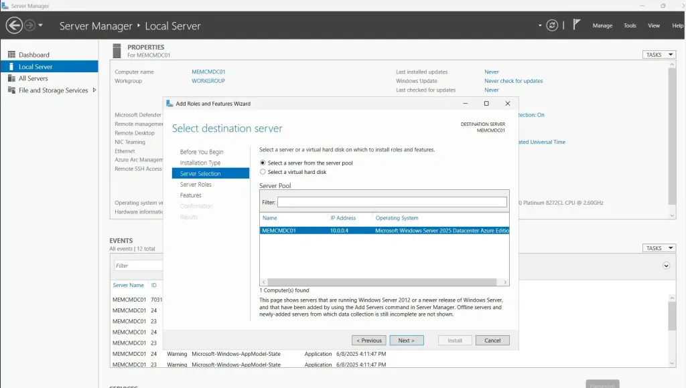Screen dimensions: 686x388
Task: Click the Properties server icon
Action: tap(117, 51)
